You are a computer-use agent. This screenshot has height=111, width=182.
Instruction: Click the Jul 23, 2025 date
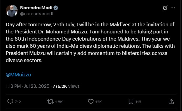pos(37,86)
